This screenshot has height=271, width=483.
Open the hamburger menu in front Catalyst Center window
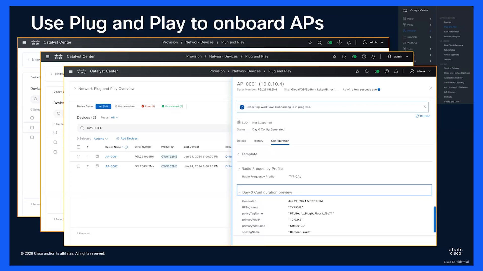[x=71, y=71]
